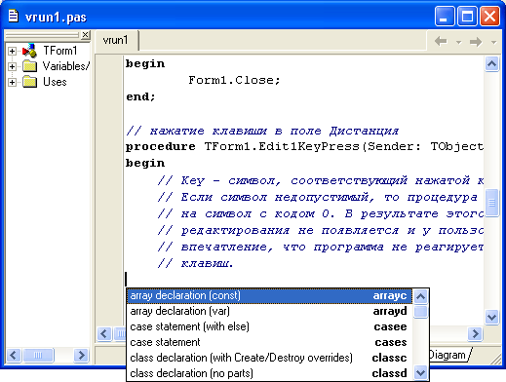This screenshot has width=506, height=382.
Task: Click the editor vertical scrollbar thumb
Action: pos(491,203)
